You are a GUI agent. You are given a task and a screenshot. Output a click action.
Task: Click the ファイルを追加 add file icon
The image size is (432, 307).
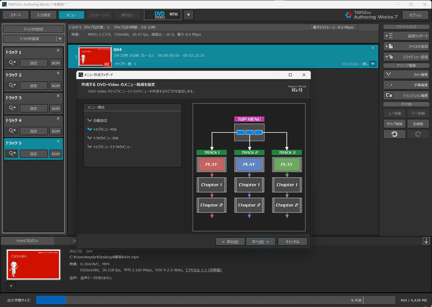389,46
